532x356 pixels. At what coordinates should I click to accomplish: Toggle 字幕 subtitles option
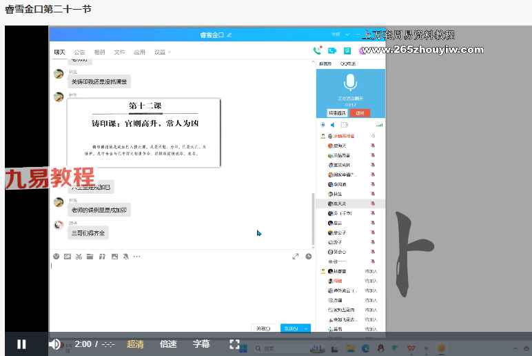click(x=201, y=344)
